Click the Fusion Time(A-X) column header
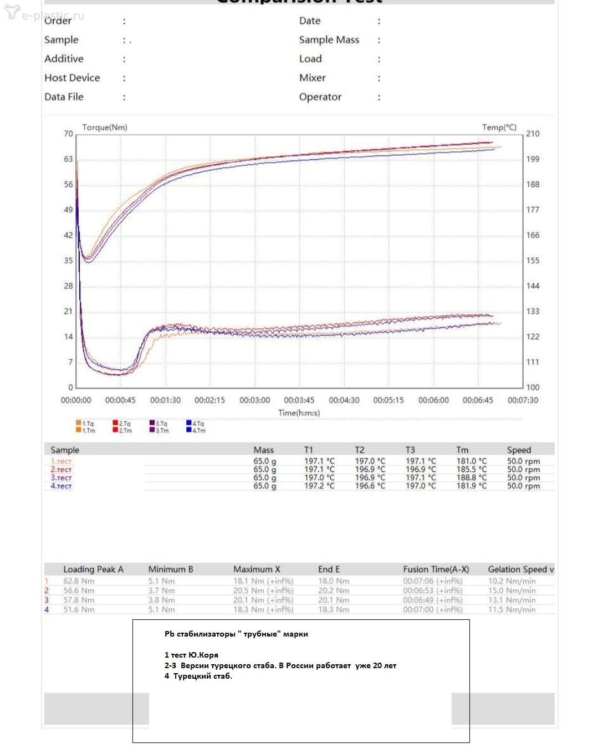Image resolution: width=598 pixels, height=748 pixels. tap(436, 569)
